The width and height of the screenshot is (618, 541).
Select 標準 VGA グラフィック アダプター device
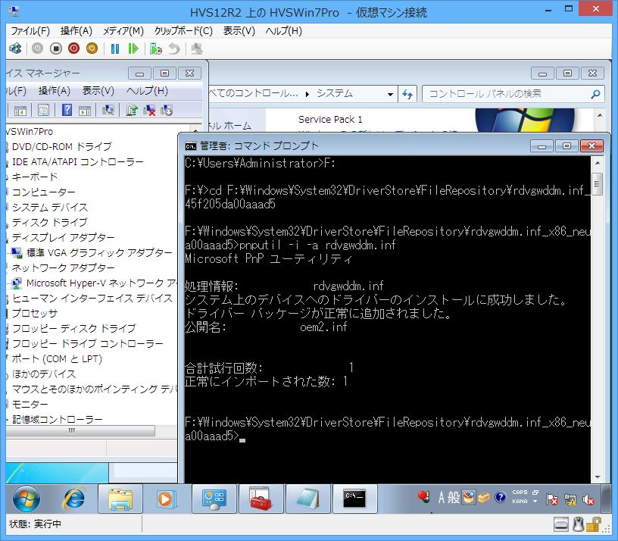click(99, 252)
